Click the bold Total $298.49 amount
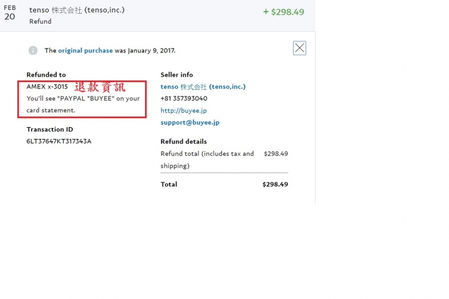Viewport: 449px width, 299px height. tap(275, 184)
